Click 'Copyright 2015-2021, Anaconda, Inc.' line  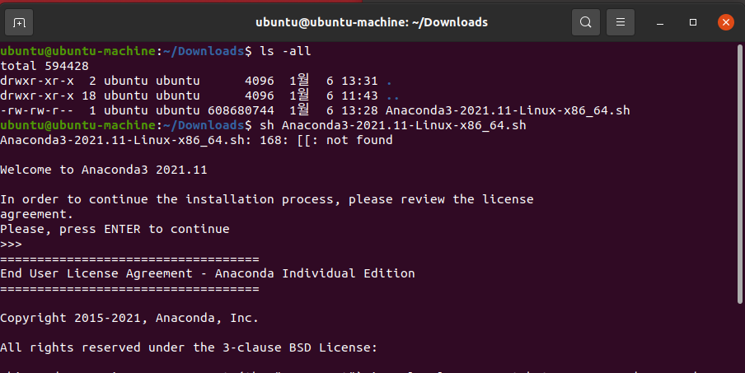129,318
